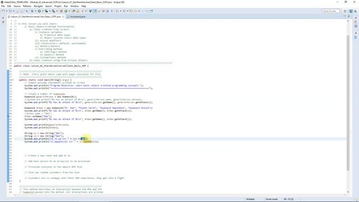Click the Smart Insert status bar entry
359x202 pixels.
click(x=271, y=199)
